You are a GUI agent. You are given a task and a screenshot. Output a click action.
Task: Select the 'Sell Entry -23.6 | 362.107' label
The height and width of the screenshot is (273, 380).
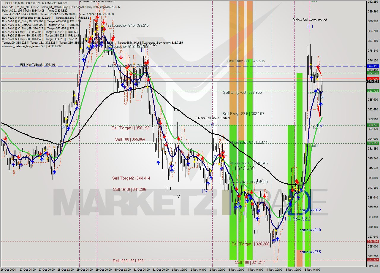click(x=243, y=114)
